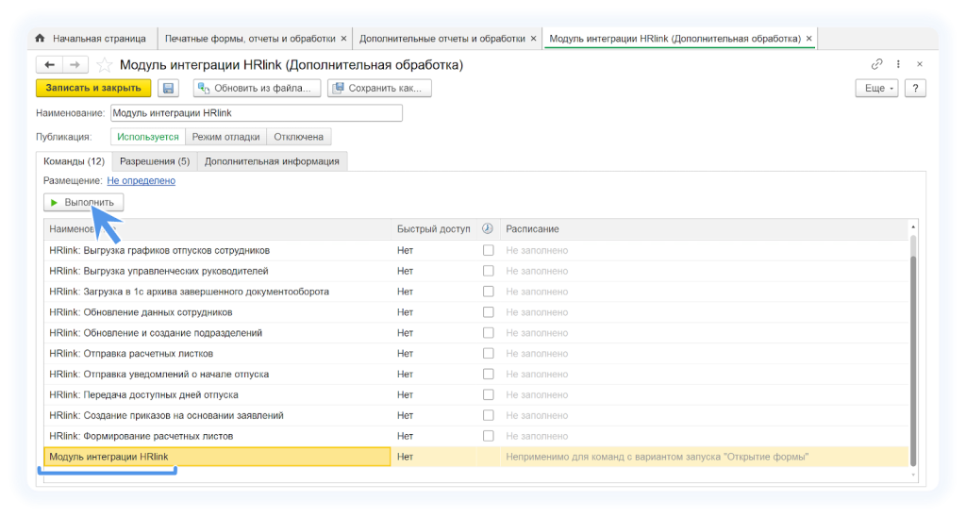This screenshot has width=966, height=518.
Task: Enable schedule for Загрузка в 1с архива
Action: click(488, 292)
